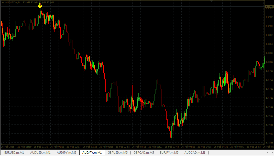Switch to the EURJPY.m,M5 chart tab
The height and width of the screenshot is (156, 274).
[169, 153]
